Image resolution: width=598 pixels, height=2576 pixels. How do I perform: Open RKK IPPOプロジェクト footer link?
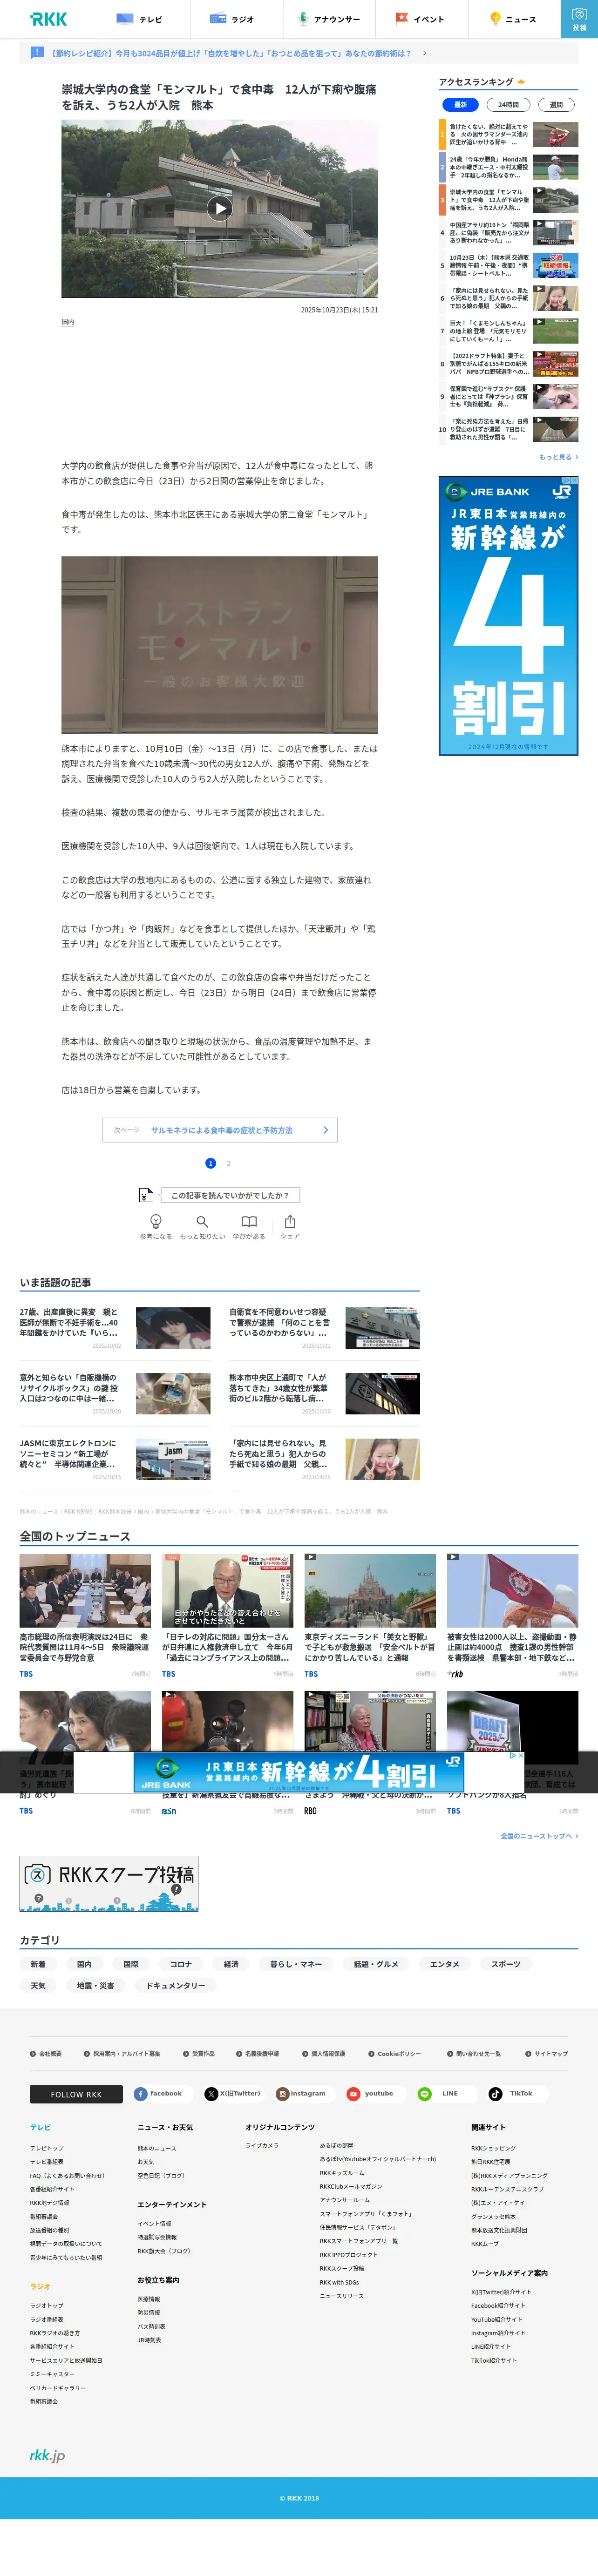tap(349, 2255)
